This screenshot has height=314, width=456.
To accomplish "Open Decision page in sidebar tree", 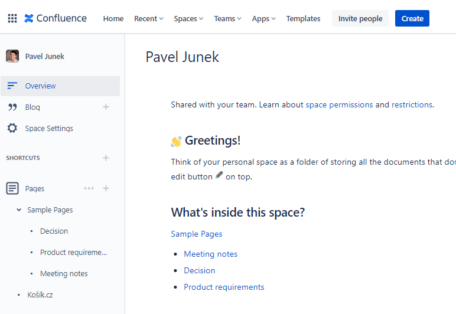I will pos(54,231).
